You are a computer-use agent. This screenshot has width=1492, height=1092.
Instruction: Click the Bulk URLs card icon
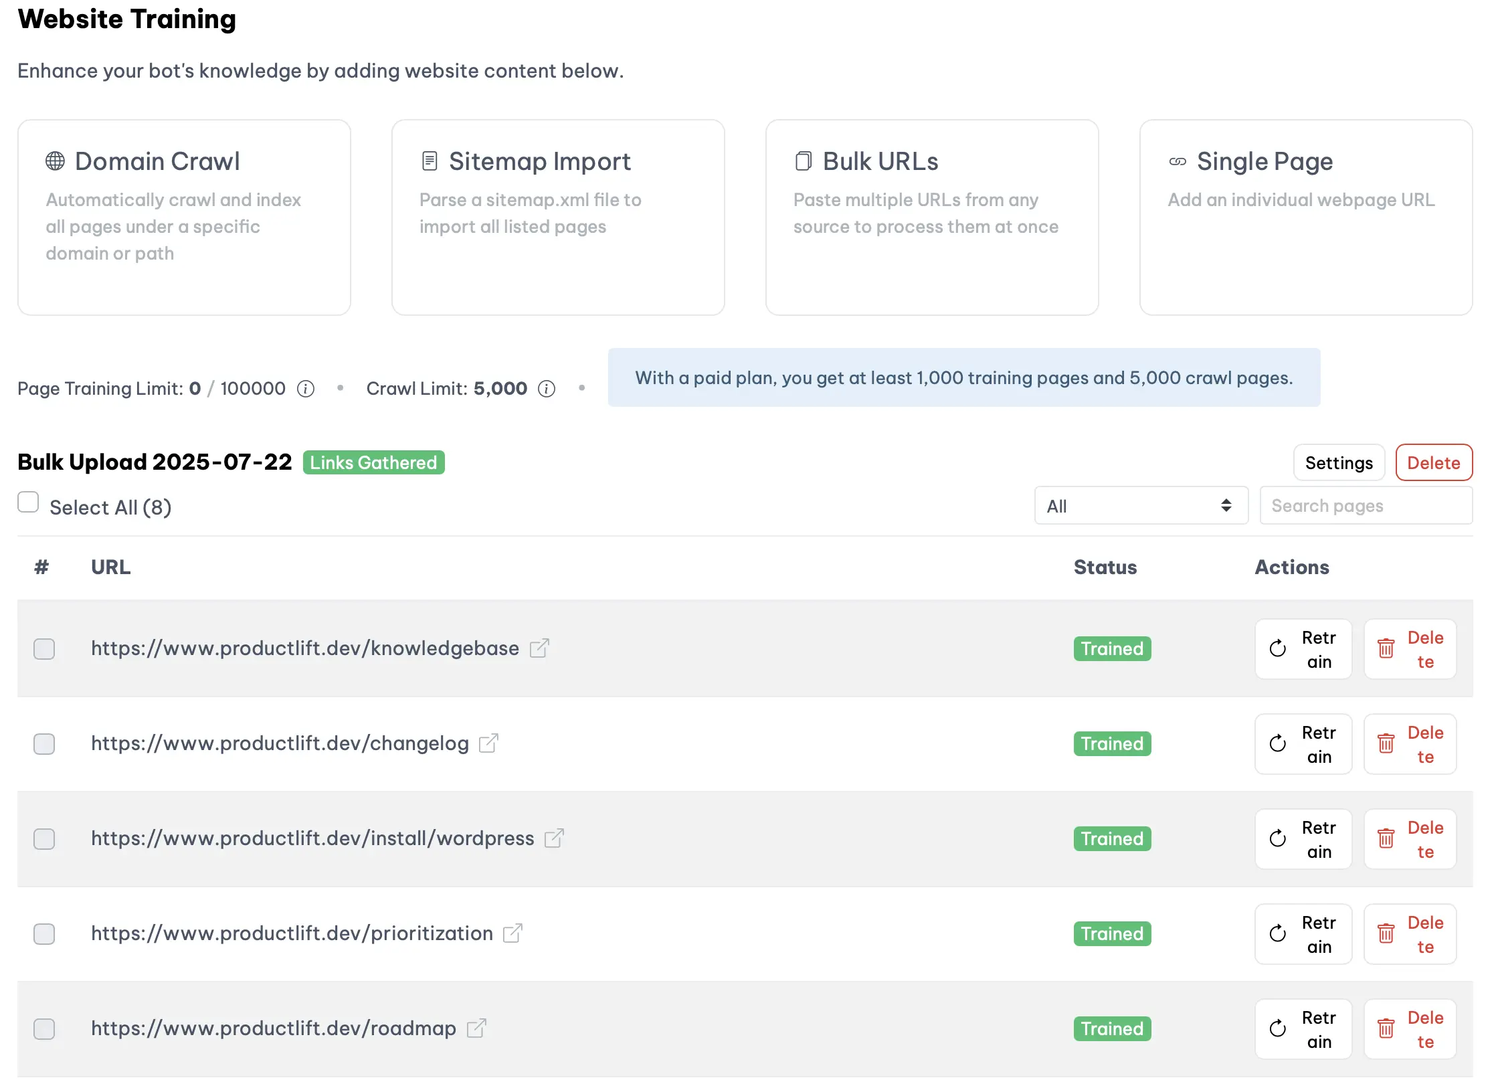click(803, 161)
